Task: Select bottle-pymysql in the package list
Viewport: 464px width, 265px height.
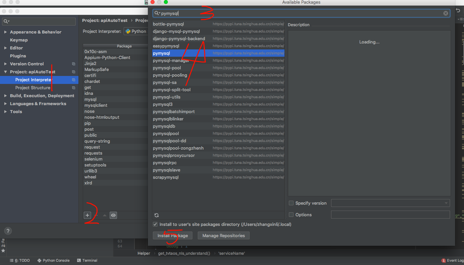Action: pos(218,24)
